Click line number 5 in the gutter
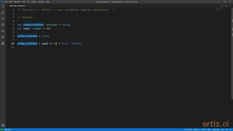 pyautogui.click(x=13, y=25)
